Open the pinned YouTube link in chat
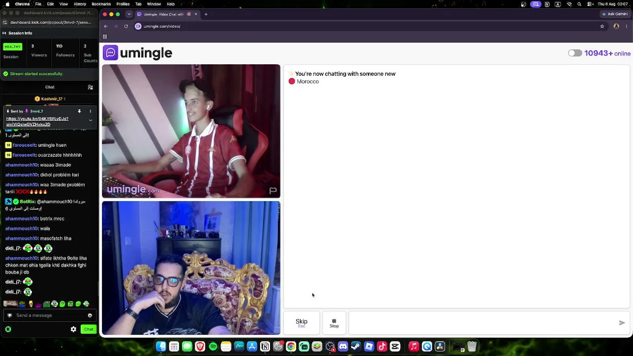Image resolution: width=633 pixels, height=356 pixels. coord(37,122)
